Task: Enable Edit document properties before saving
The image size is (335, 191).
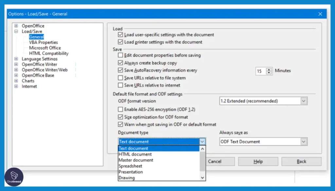Action: click(x=120, y=55)
